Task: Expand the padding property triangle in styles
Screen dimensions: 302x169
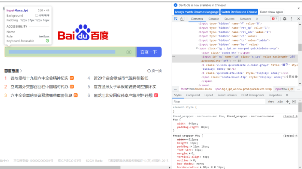Action: click(191, 147)
